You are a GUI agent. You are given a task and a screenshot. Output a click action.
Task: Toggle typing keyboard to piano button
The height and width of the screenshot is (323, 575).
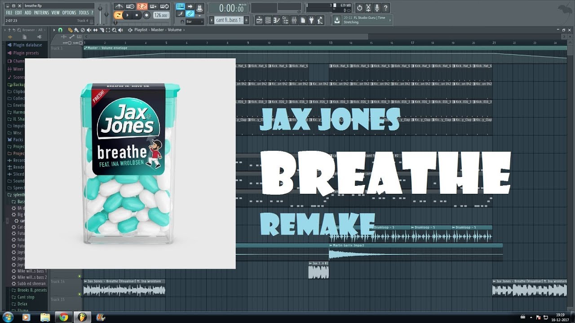180,6
